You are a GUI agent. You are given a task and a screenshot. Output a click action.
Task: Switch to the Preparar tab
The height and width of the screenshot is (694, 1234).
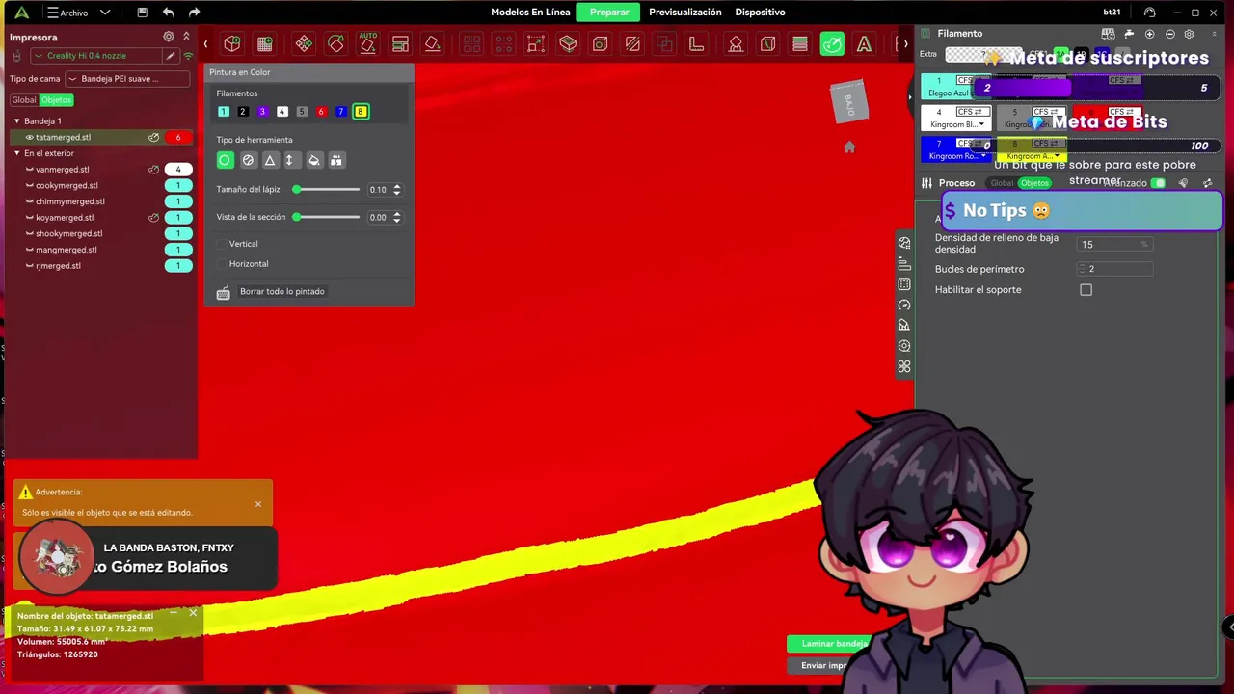609,13
